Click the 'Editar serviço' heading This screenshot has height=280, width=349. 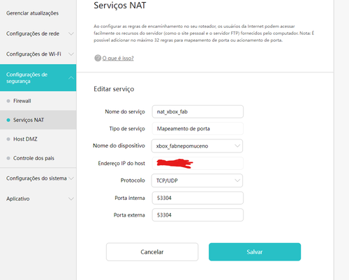coord(114,89)
